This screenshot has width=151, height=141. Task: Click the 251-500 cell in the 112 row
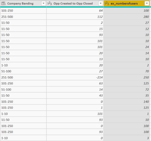coord(23,17)
